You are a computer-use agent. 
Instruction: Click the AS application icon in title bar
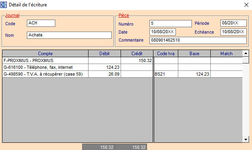4,5
